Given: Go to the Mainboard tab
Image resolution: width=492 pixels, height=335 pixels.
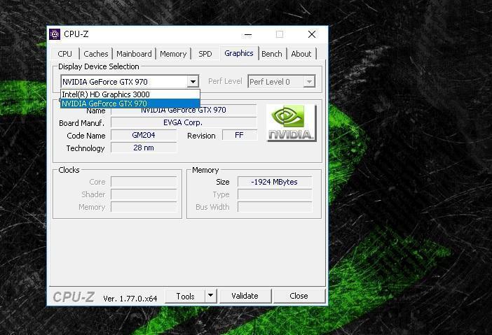Looking at the screenshot, I should pos(134,54).
